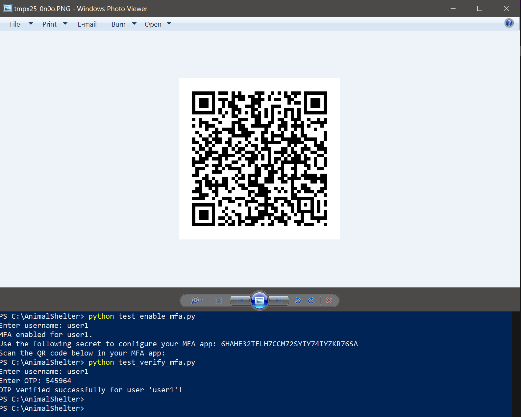The width and height of the screenshot is (521, 417).
Task: Open the Print menu
Action: 49,24
